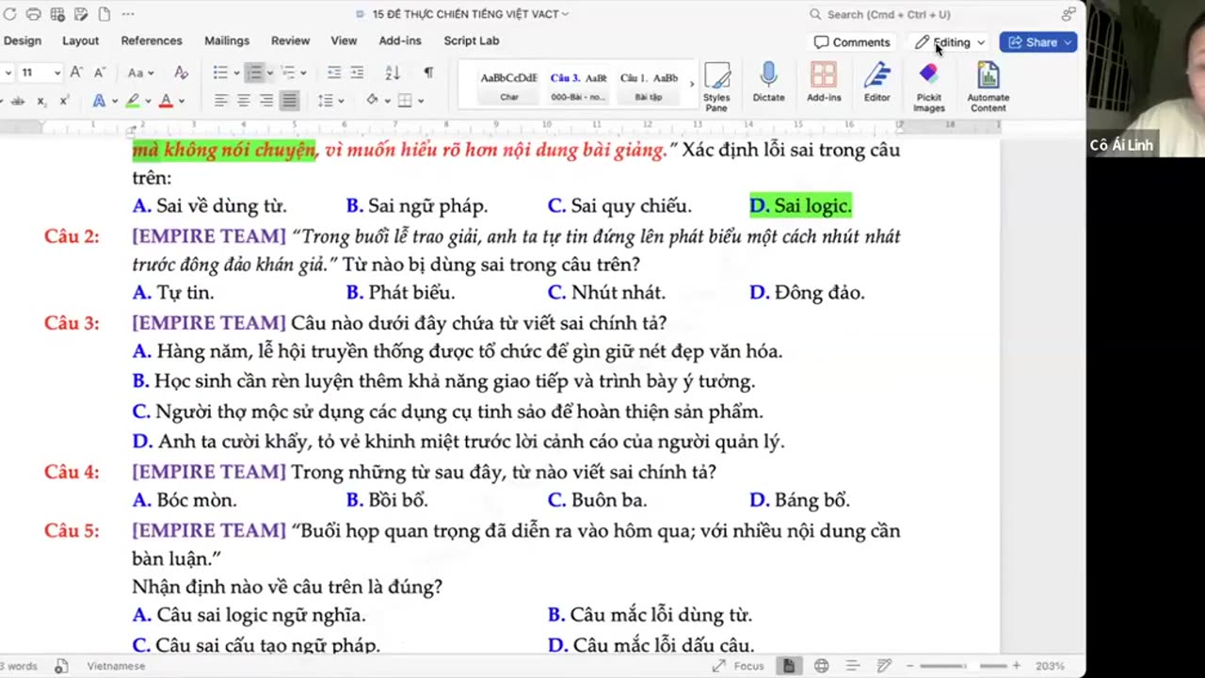Toggle paragraph marks display

pos(428,73)
